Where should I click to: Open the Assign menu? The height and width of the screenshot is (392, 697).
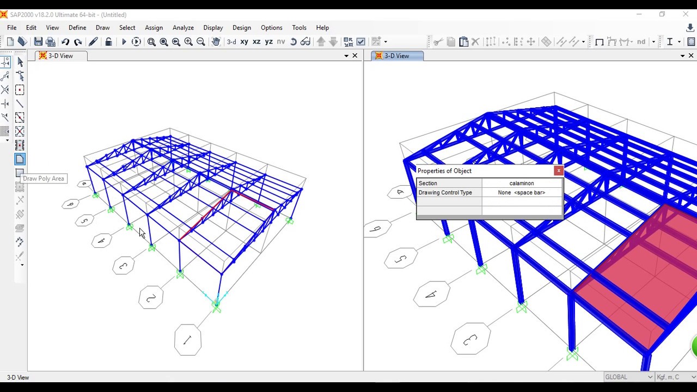pos(154,28)
